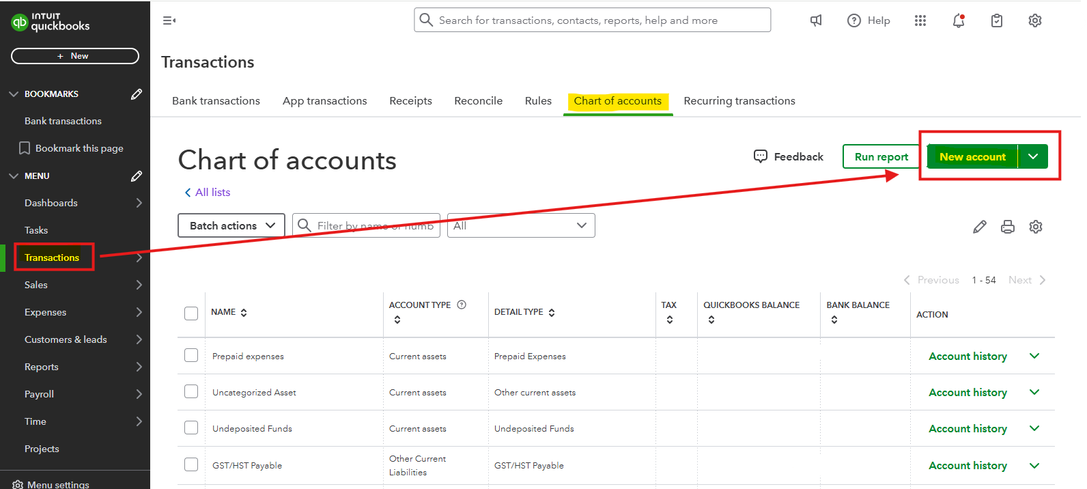Open table settings gear above the list
Viewport: 1087px width, 489px height.
(1036, 227)
